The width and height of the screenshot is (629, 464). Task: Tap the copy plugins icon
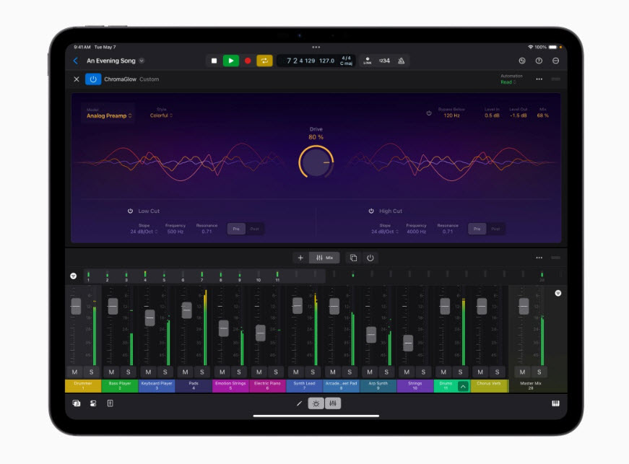click(x=353, y=258)
